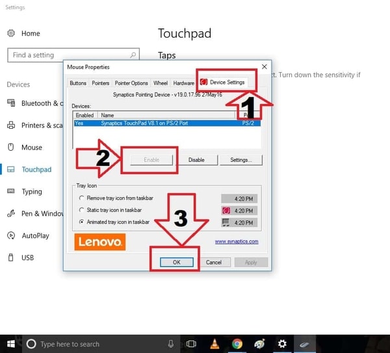Select the Synaptics TouchPad V8.1 device row

coord(167,123)
